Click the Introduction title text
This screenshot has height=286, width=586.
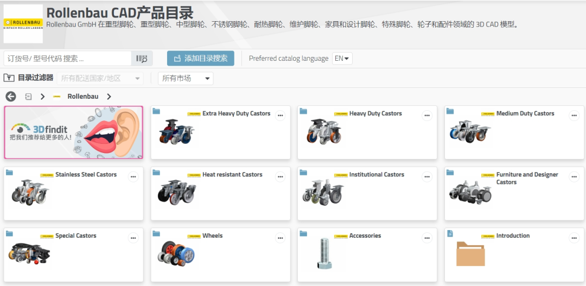pos(513,236)
